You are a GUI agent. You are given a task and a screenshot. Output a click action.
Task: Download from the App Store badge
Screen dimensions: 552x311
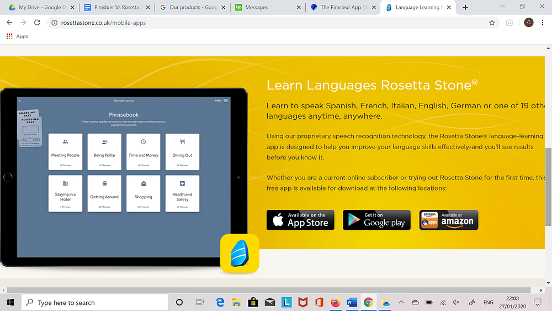pos(300,220)
